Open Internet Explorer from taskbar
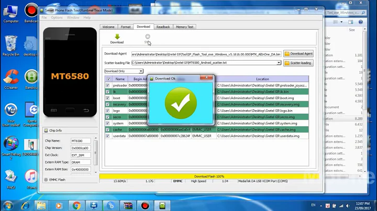 [x=25, y=205]
